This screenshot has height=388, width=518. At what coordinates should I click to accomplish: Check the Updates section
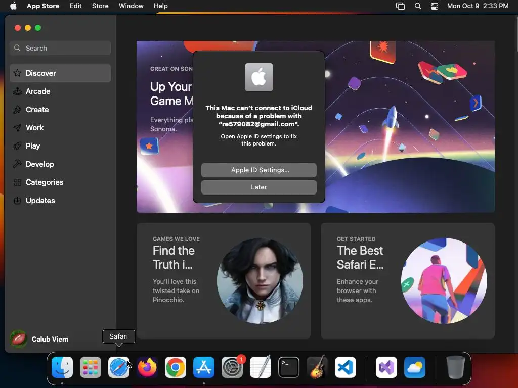(x=60, y=200)
